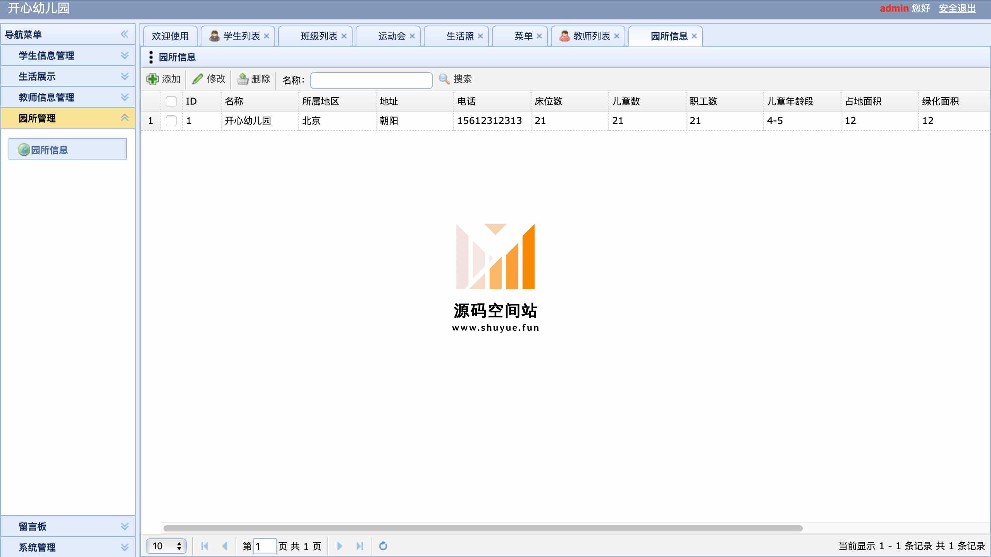This screenshot has height=557, width=991.
Task: Close the 班级列表 tab
Action: coord(344,36)
